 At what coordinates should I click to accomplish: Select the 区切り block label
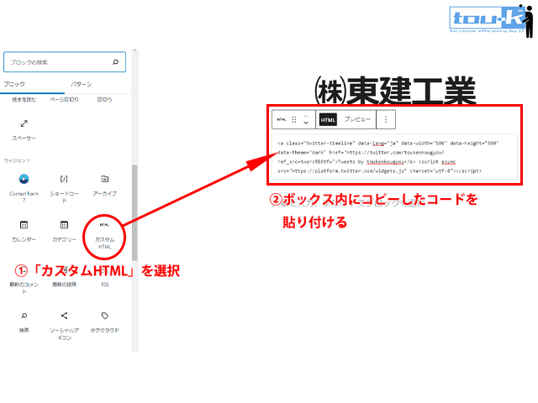point(104,99)
